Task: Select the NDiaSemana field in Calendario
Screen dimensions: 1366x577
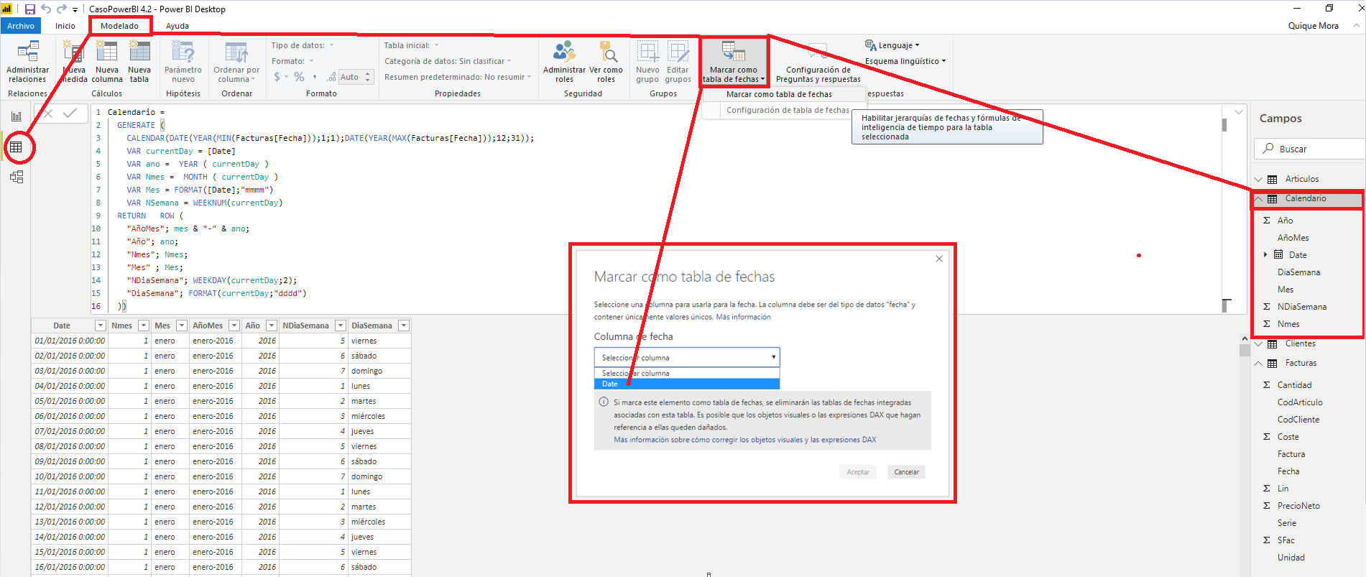Action: pos(1301,307)
